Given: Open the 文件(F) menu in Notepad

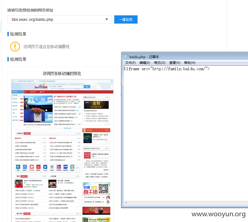Looking at the screenshot, I should (130, 63).
